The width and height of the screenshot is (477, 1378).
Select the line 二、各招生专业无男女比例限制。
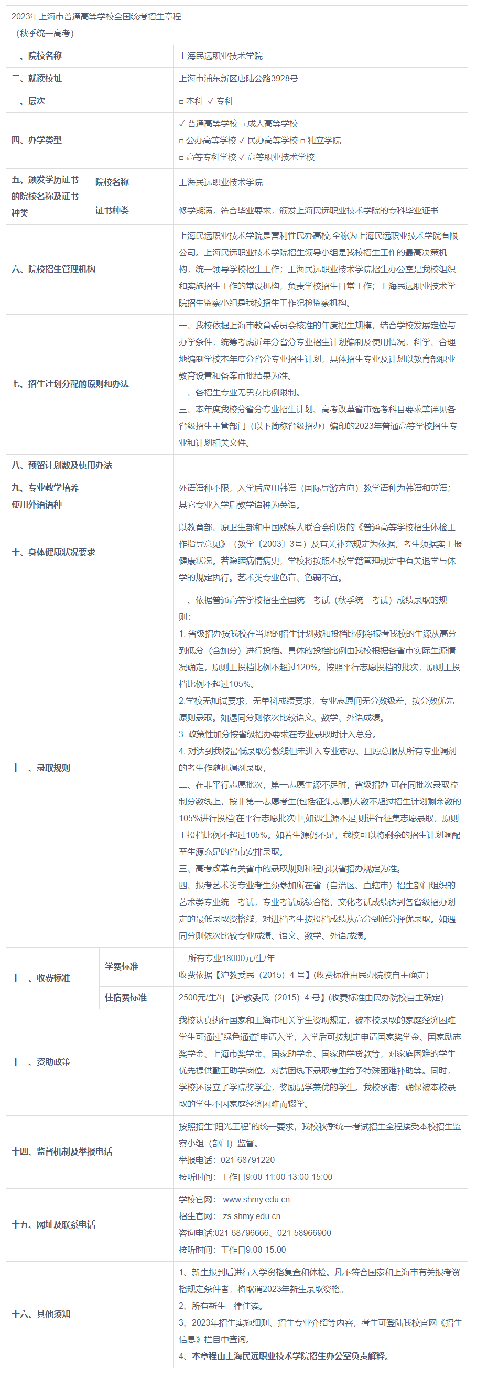click(242, 392)
